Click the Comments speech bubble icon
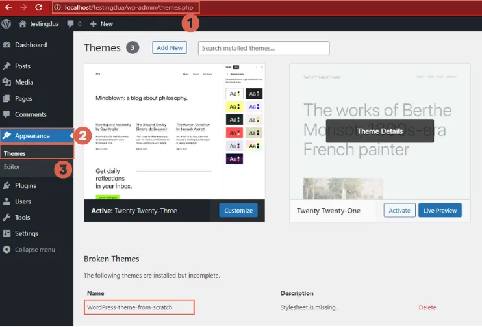482x327 pixels. tap(6, 114)
